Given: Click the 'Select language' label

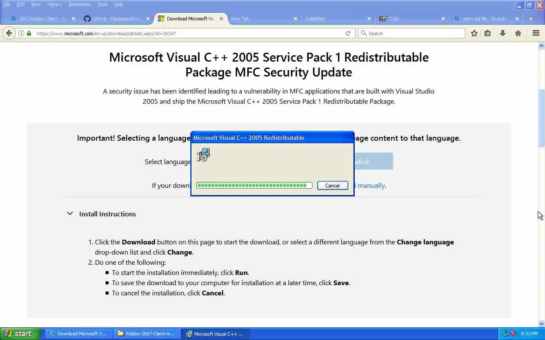Looking at the screenshot, I should tap(168, 161).
